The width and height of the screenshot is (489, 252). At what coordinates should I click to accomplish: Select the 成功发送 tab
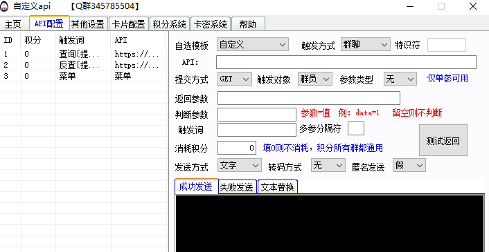(196, 186)
